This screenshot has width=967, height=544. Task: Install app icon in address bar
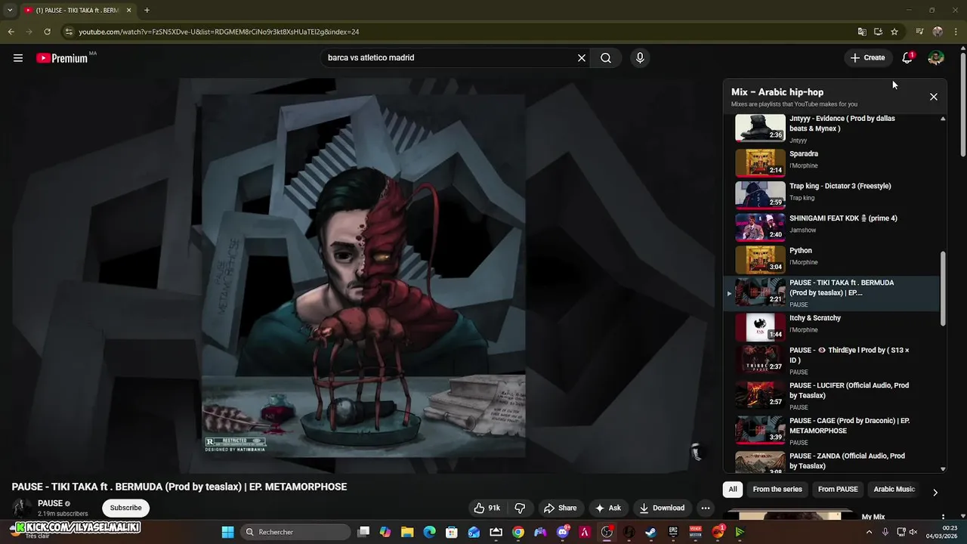(878, 32)
